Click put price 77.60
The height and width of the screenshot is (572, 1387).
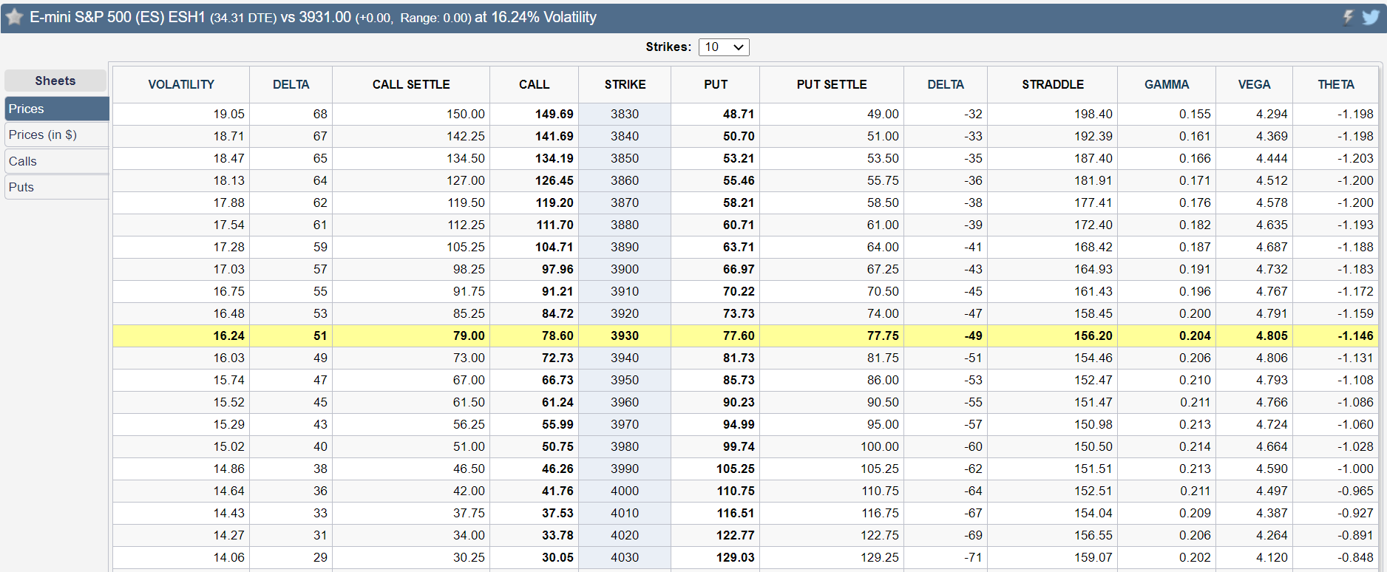(739, 336)
